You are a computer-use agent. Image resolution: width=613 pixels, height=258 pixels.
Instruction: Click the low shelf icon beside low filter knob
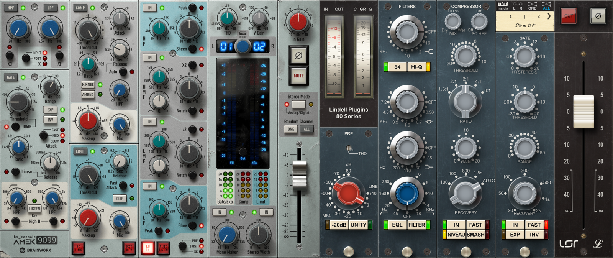[429, 167]
